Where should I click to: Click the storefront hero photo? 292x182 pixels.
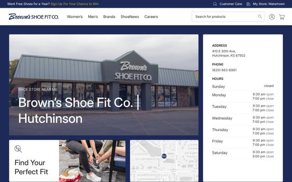point(104,85)
